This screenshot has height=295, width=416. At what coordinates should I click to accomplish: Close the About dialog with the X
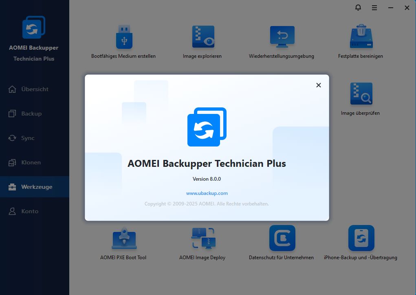point(318,85)
